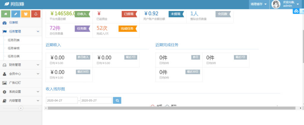304x125 pixels.
Task: Click the blue pencil edit shortcut
Action: pos(16,14)
